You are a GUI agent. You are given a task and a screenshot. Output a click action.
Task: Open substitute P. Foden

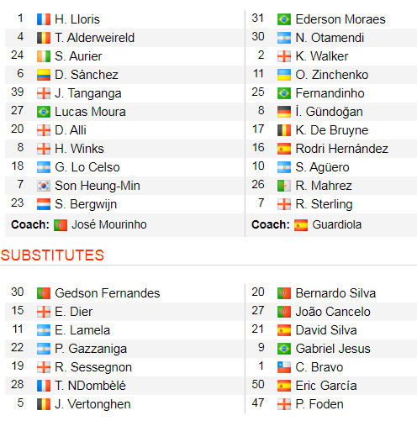point(319,404)
